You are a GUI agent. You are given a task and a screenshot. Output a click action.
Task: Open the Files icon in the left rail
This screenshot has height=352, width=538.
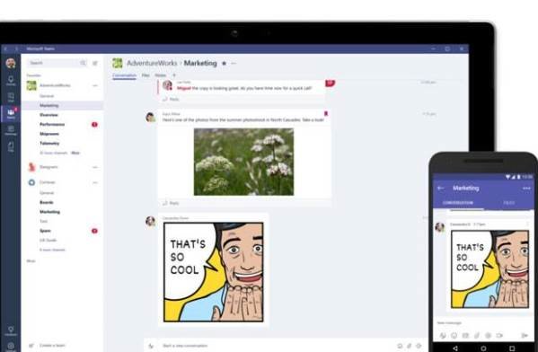pos(11,146)
